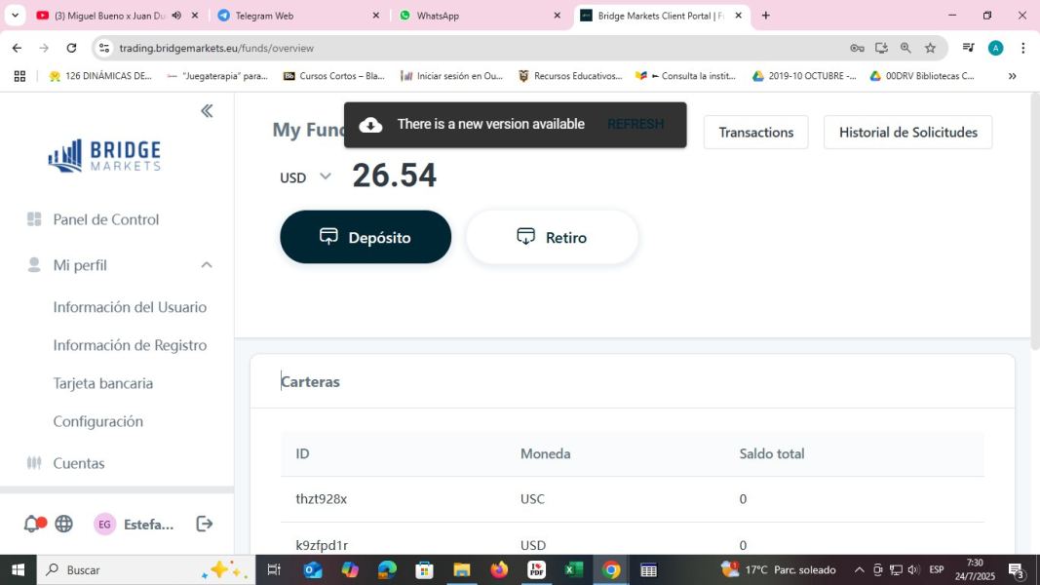This screenshot has width=1040, height=585.
Task: Click the zoom magnifier in address bar
Action: point(905,48)
